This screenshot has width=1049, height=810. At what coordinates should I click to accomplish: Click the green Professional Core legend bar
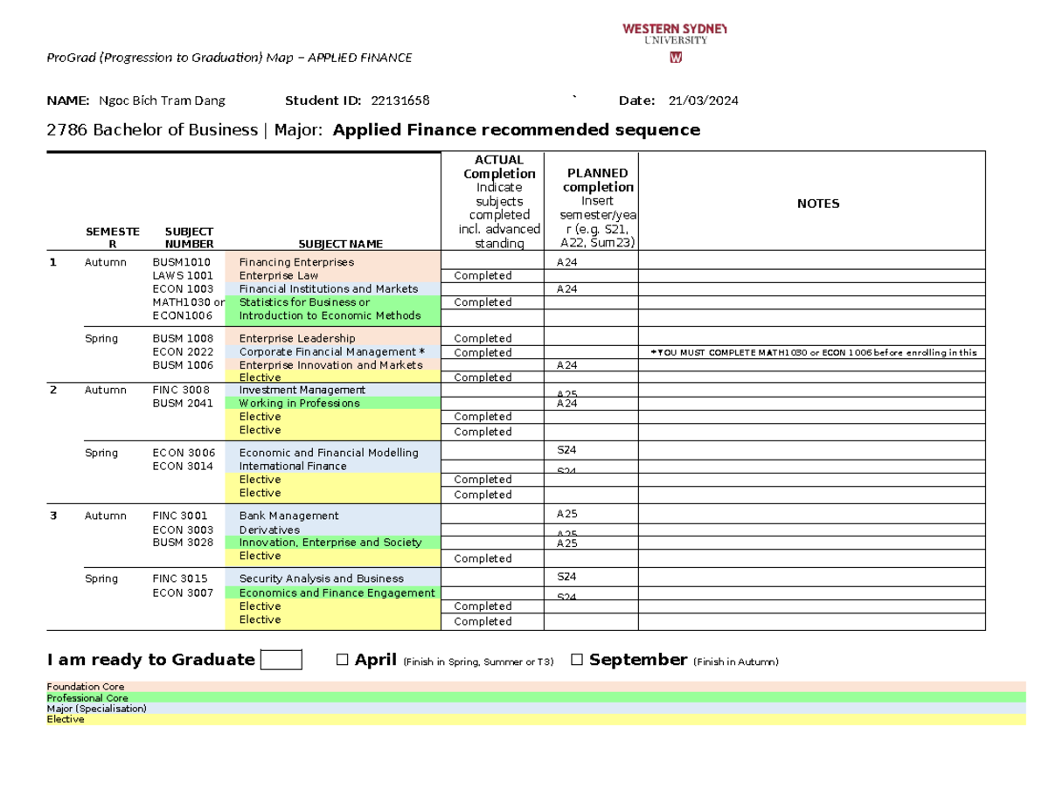[x=524, y=697]
